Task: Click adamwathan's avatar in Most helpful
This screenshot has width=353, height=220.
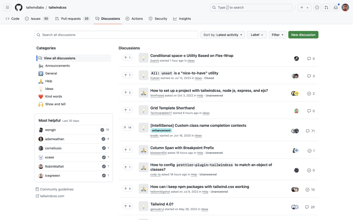Action: pos(41,139)
